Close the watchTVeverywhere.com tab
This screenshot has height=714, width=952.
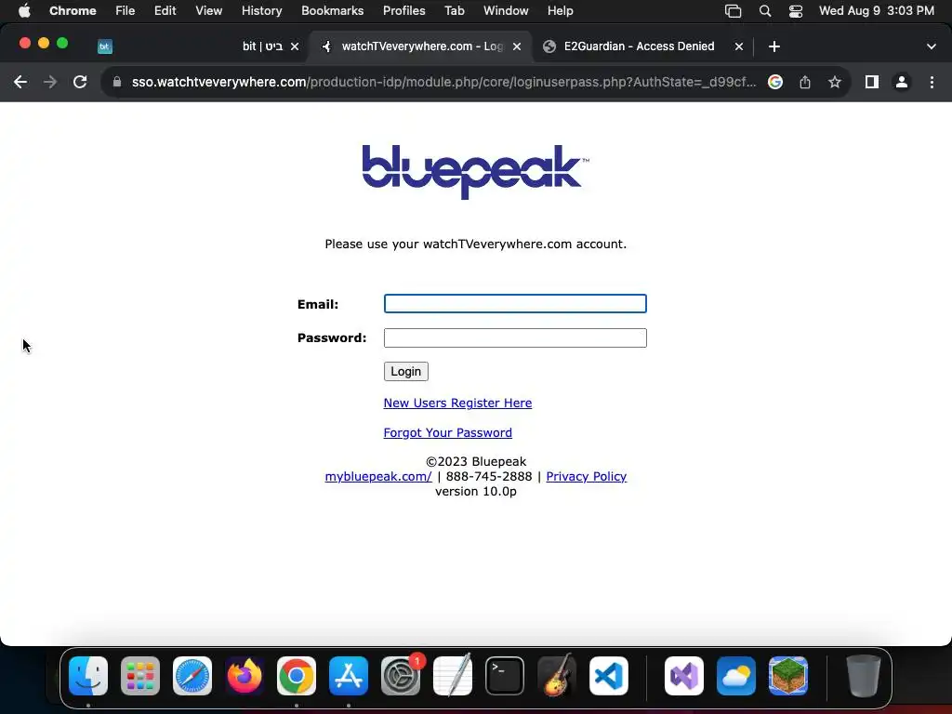click(517, 46)
